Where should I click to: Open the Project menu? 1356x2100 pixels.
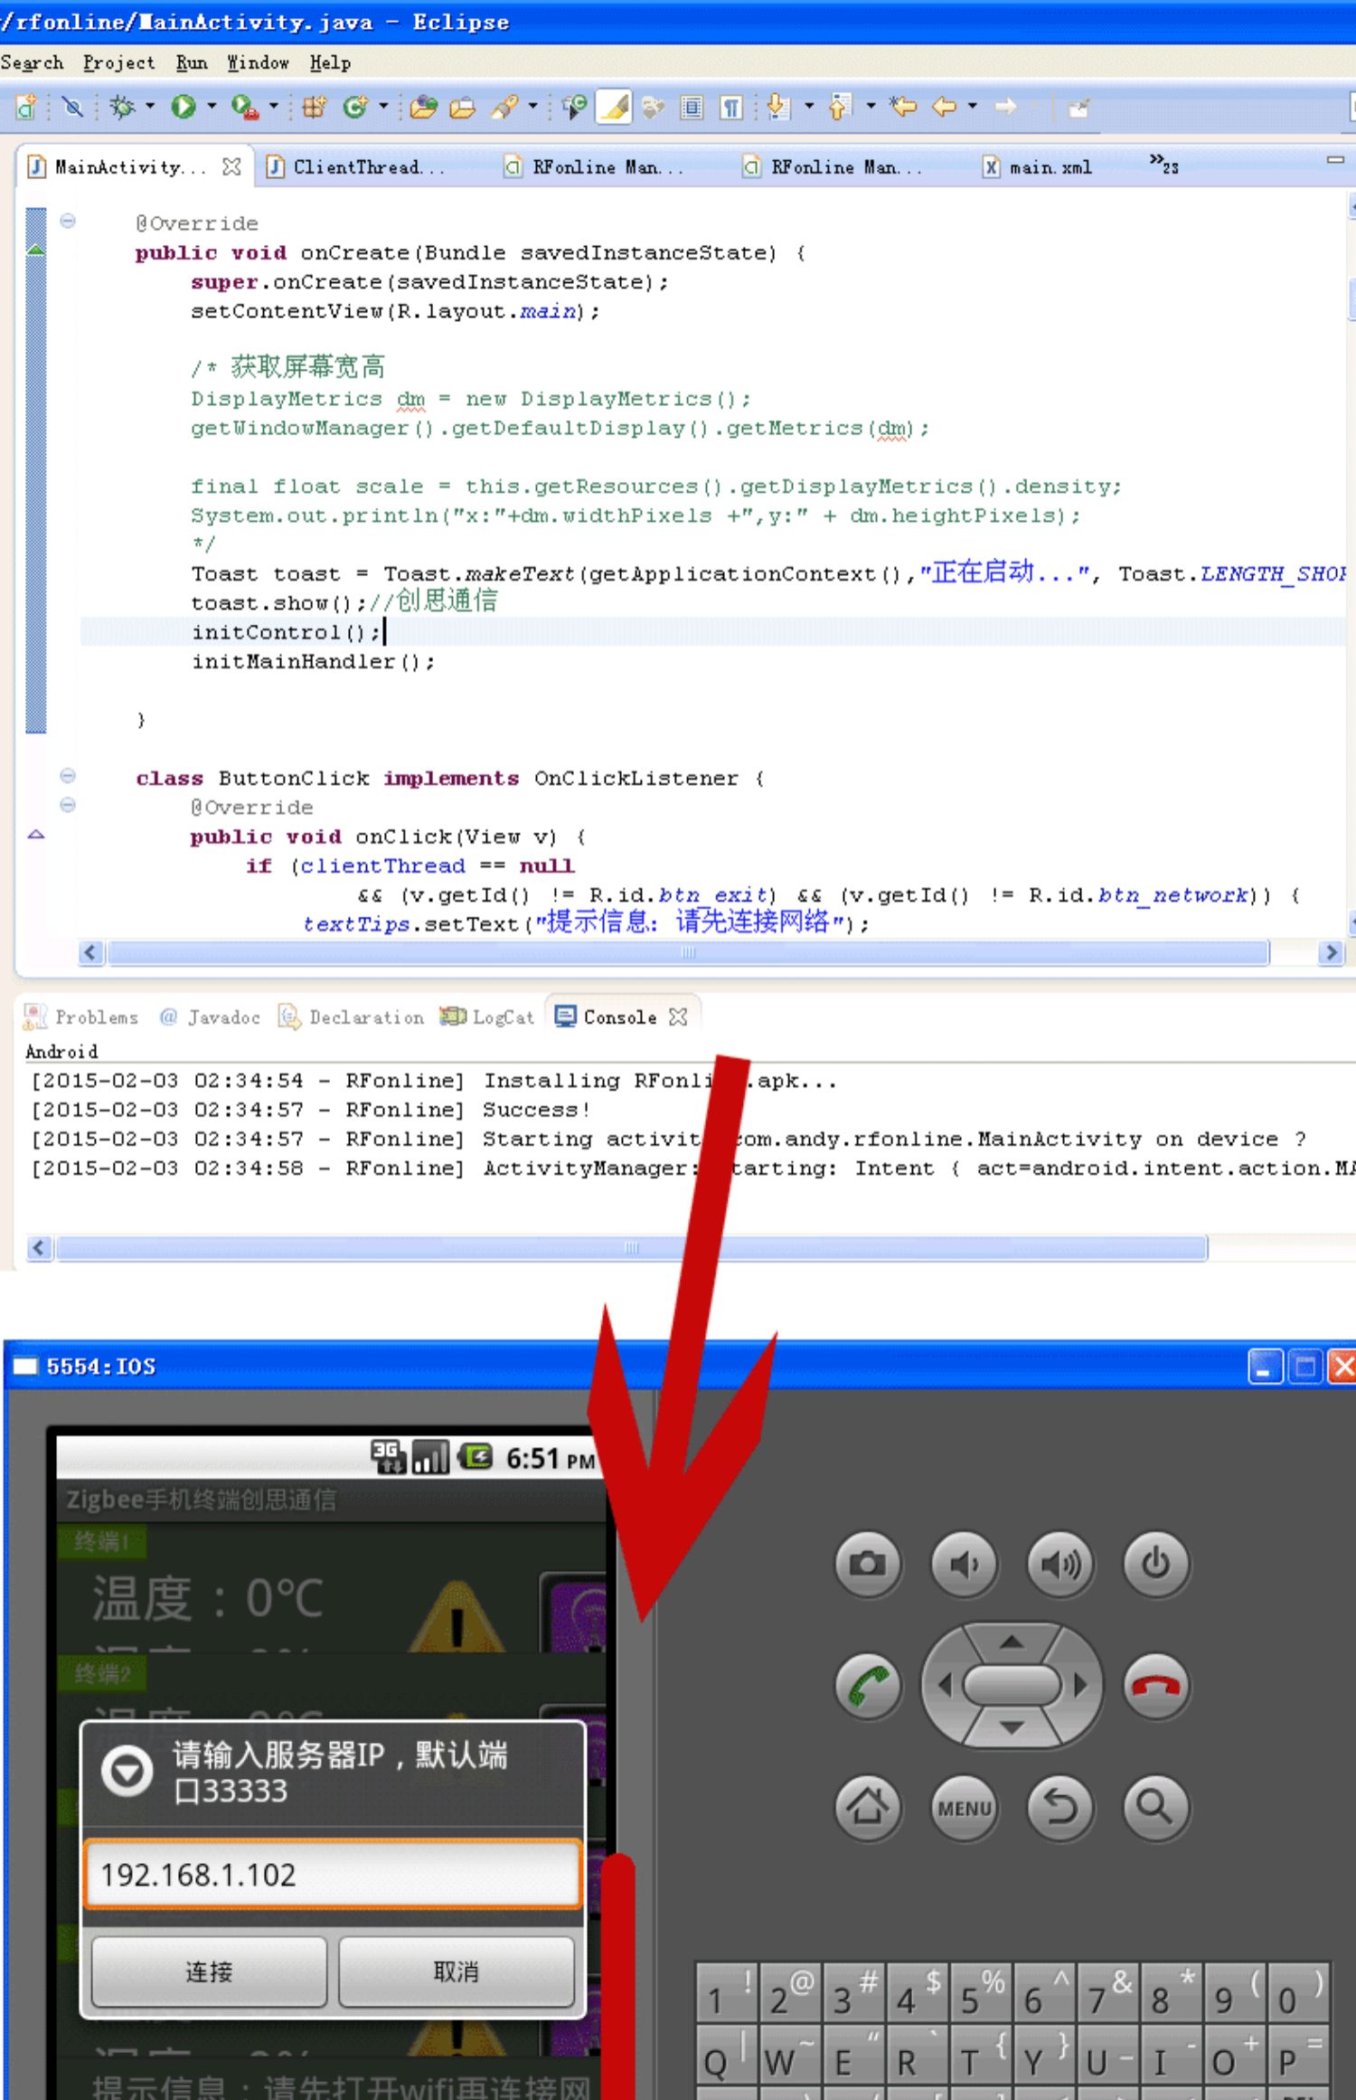tap(118, 62)
